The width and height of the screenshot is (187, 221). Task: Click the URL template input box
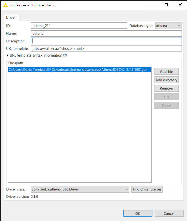[x=106, y=49]
